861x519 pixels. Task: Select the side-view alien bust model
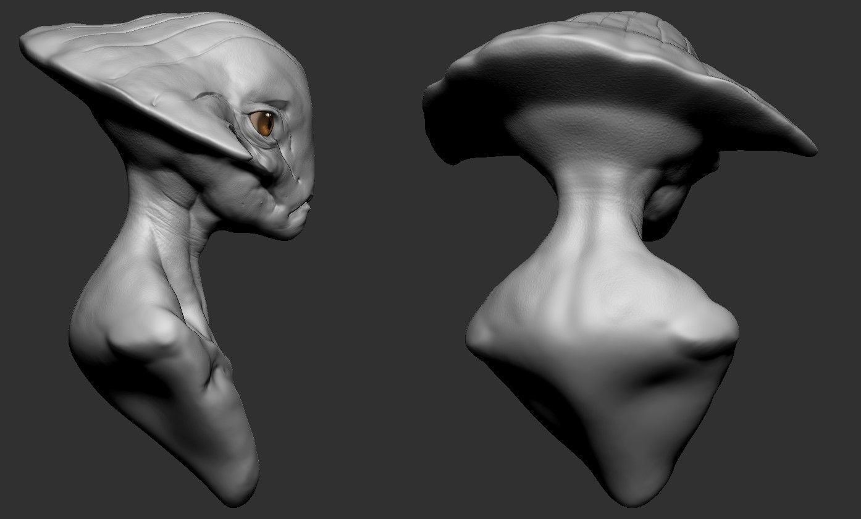tap(167, 259)
